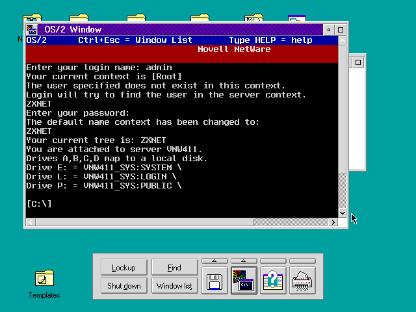This screenshot has height=312, width=416.
Task: Click the Drive A diskette icon in LaunchPad
Action: click(214, 280)
